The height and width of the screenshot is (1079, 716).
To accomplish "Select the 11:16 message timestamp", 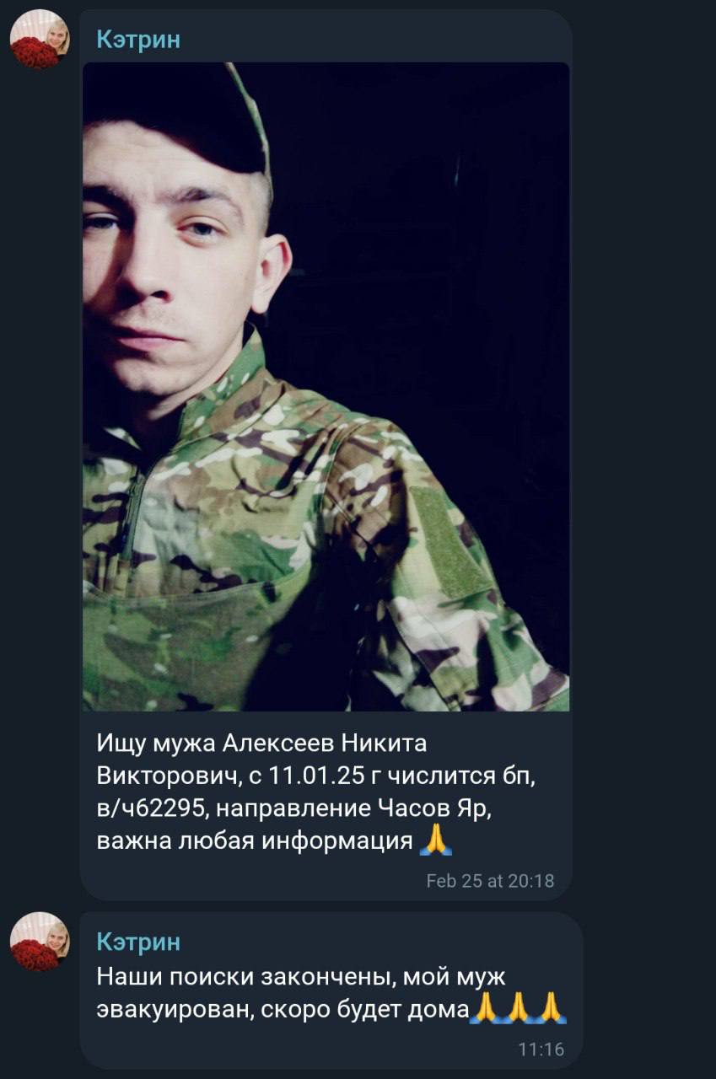I will [x=541, y=1050].
